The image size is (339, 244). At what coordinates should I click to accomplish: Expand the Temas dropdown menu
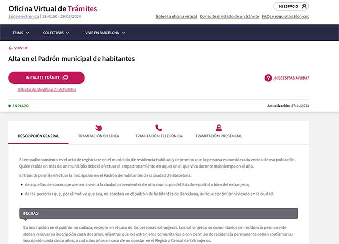(x=20, y=33)
